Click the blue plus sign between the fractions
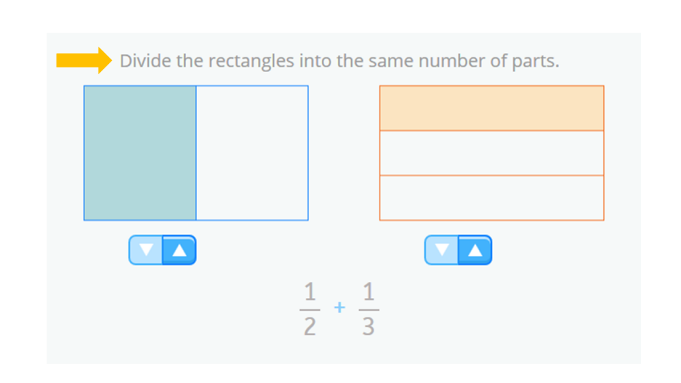The width and height of the screenshot is (681, 383). click(x=339, y=307)
